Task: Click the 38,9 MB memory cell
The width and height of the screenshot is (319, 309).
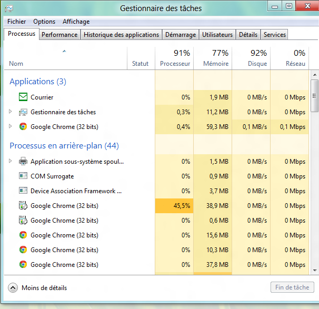Action: tap(213, 206)
